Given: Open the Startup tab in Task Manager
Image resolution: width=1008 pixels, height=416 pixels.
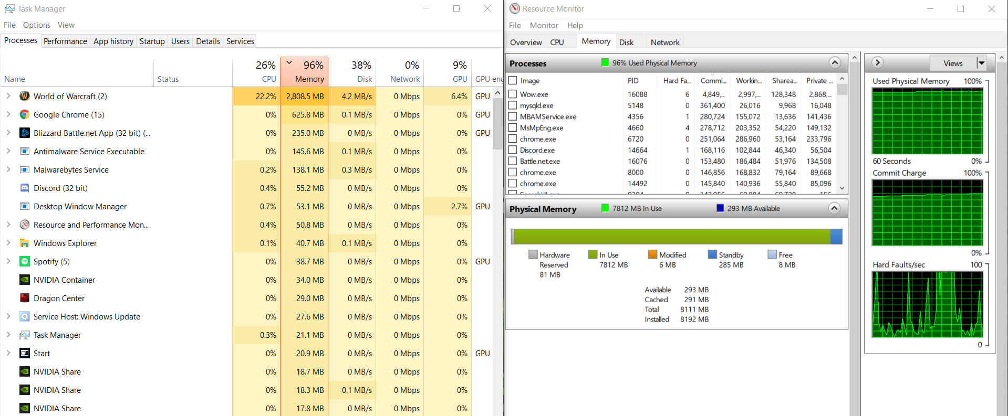Looking at the screenshot, I should (152, 41).
